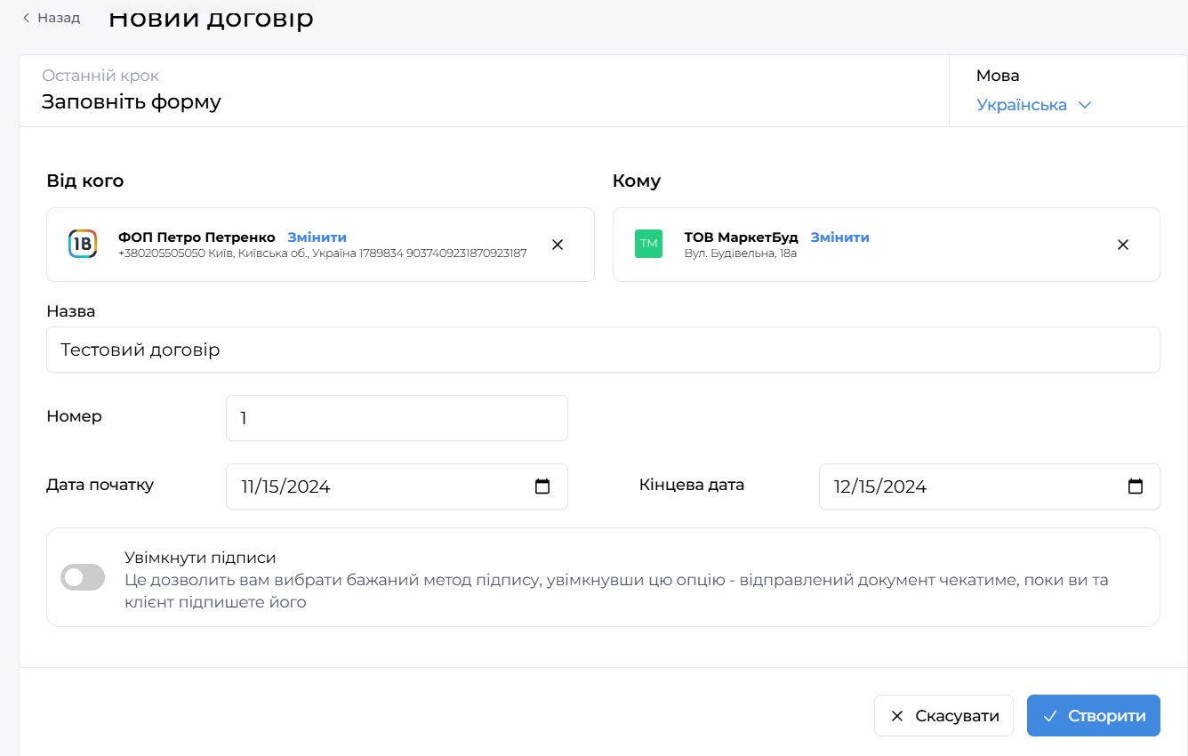Viewport: 1188px width, 756px height.
Task: Remove the recipient ТОВ МаркетБуд with X
Action: point(1123,245)
